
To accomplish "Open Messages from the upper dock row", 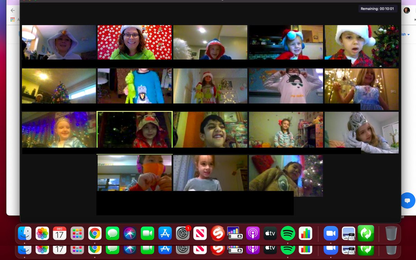I will point(112,233).
